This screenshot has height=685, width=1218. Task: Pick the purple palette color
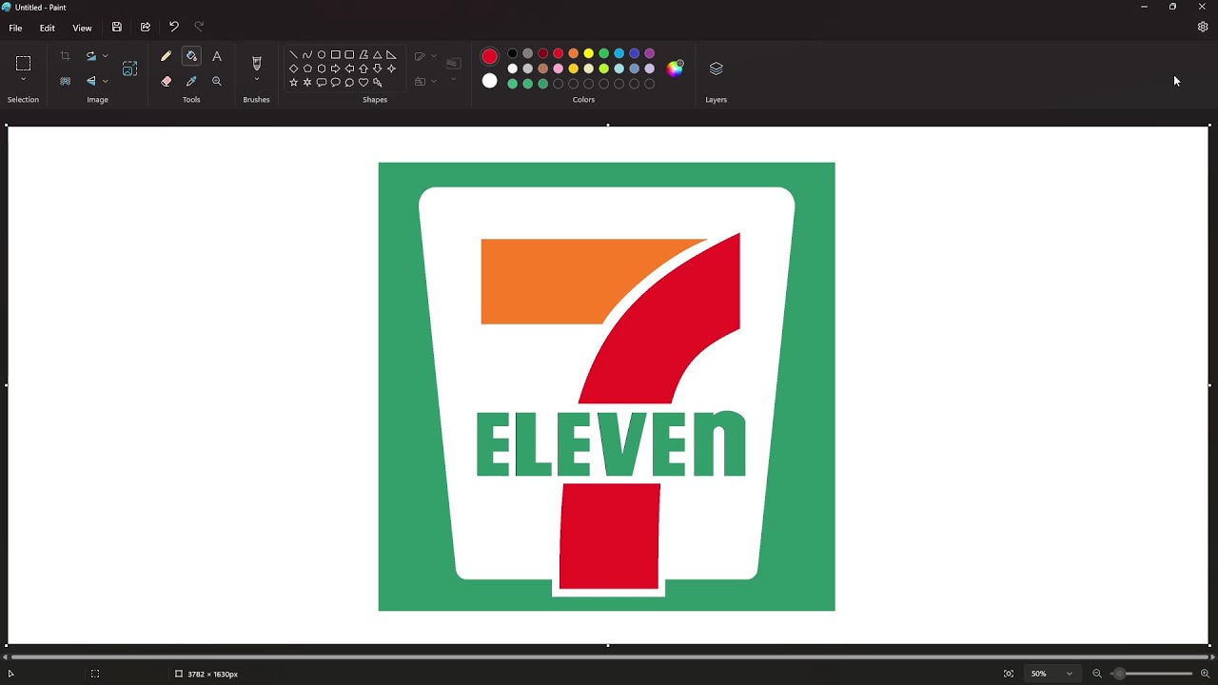tap(649, 53)
